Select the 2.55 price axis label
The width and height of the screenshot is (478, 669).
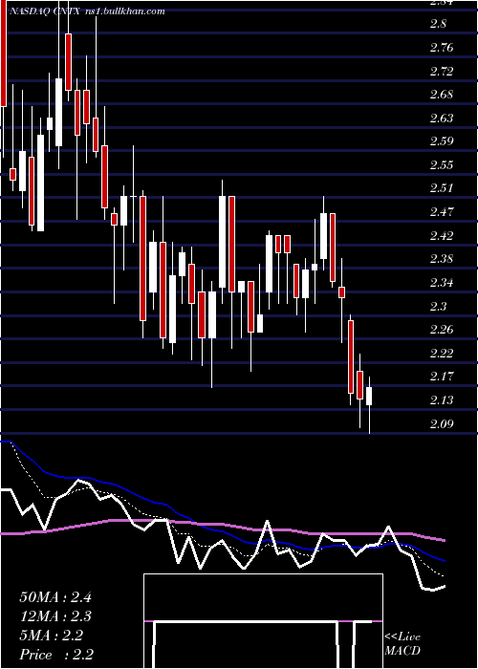coord(442,165)
